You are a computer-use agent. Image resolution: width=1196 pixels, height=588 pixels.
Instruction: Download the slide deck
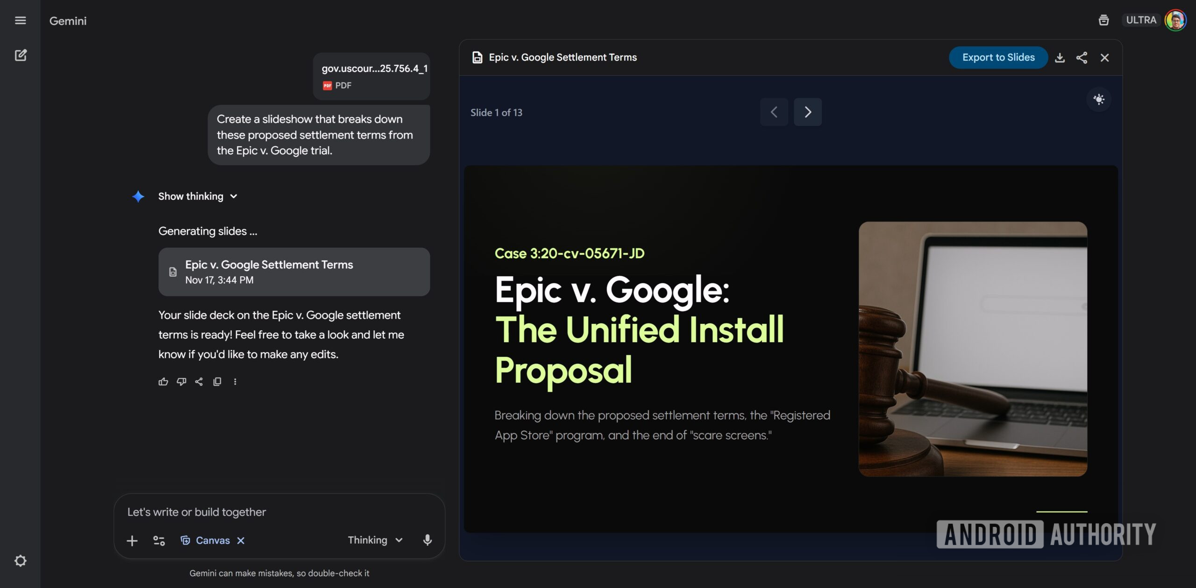tap(1060, 57)
